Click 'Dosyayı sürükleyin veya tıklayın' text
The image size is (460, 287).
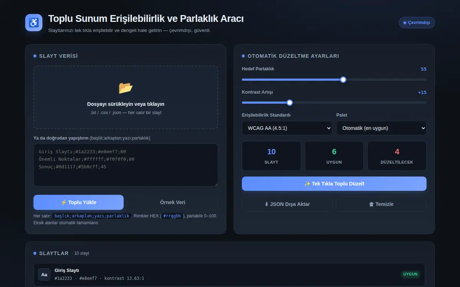pos(126,104)
